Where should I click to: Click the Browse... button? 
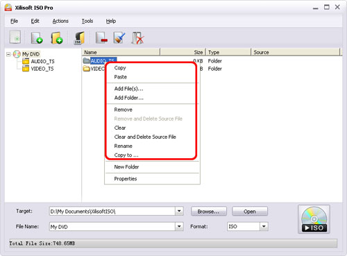coord(209,212)
